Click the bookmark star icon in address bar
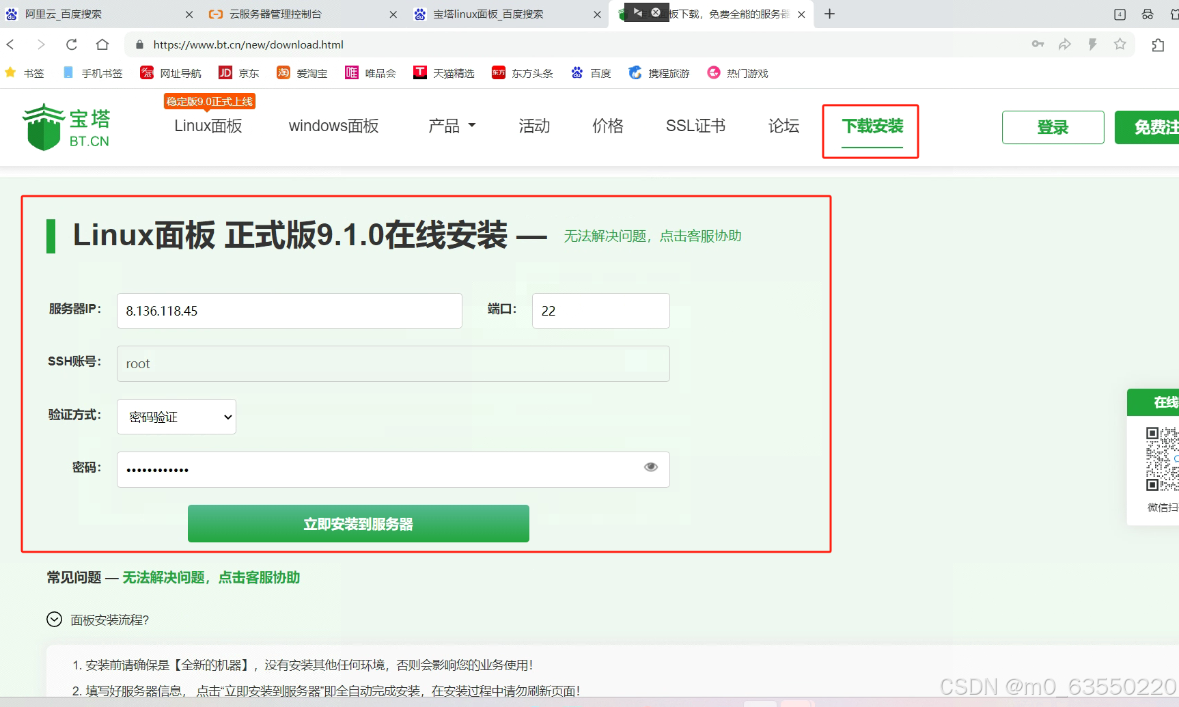Viewport: 1179px width, 707px height. point(1120,44)
